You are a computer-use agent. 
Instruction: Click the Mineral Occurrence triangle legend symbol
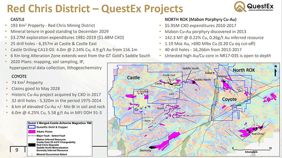(x=32, y=154)
